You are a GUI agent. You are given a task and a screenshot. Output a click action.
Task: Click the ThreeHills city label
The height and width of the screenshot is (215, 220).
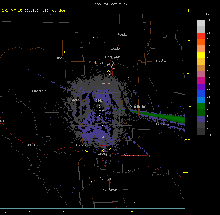pyautogui.click(x=137, y=107)
